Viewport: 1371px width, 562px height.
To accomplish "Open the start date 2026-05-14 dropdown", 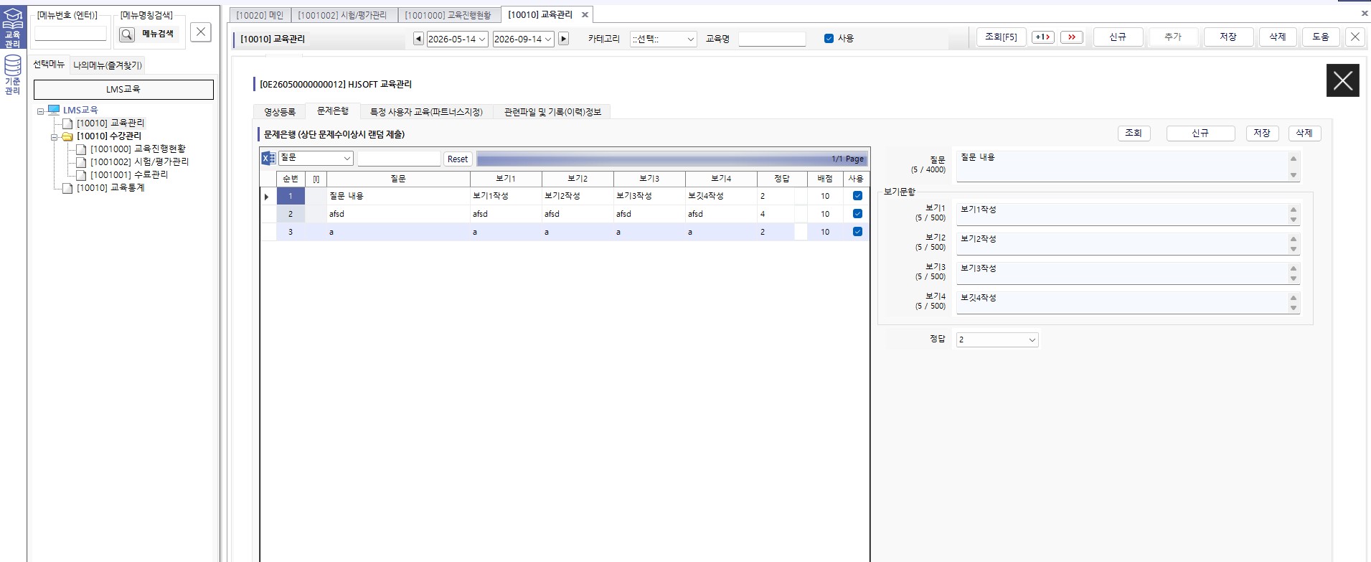I will tap(482, 39).
